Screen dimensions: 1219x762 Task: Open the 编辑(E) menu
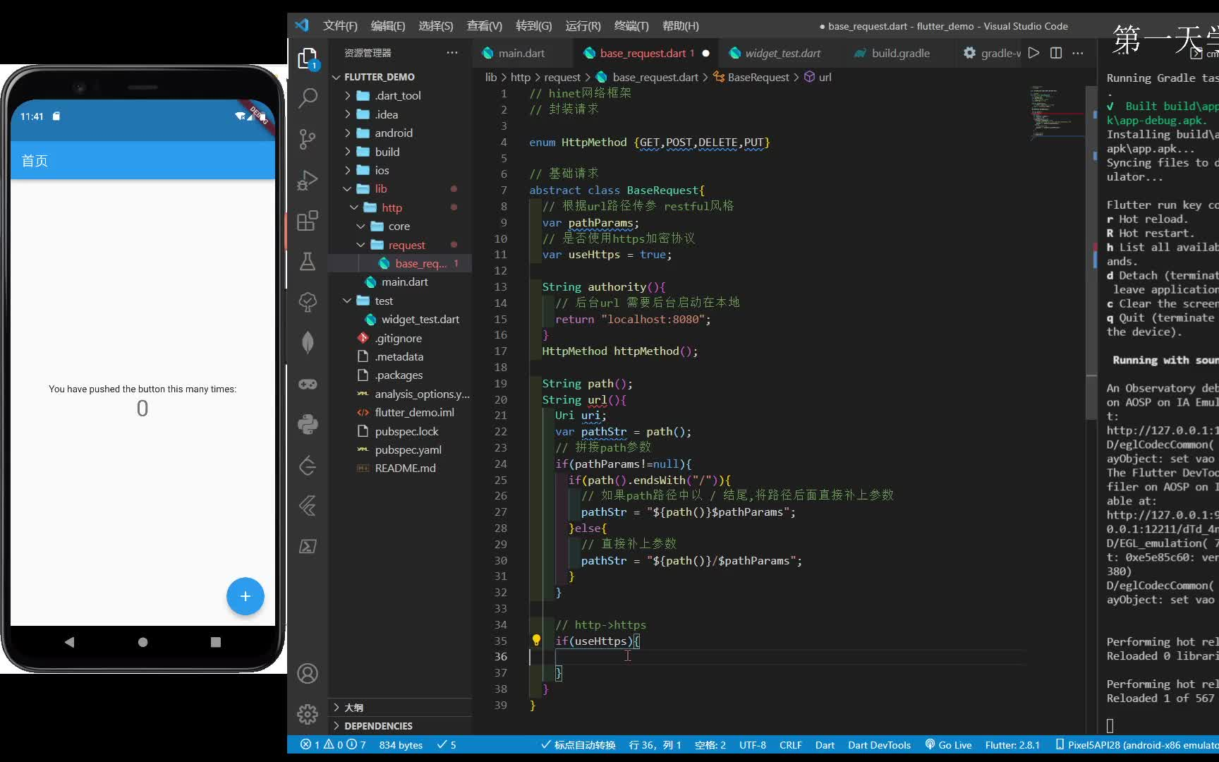tap(388, 25)
